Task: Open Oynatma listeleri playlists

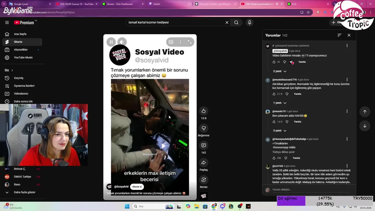Action: [x=22, y=86]
